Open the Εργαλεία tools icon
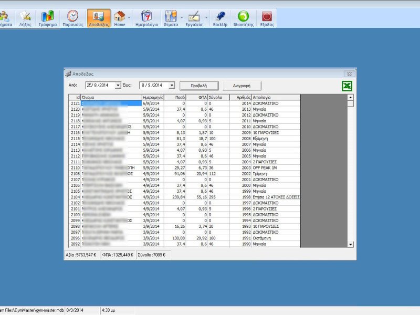This screenshot has width=420, height=315. pyautogui.click(x=194, y=18)
